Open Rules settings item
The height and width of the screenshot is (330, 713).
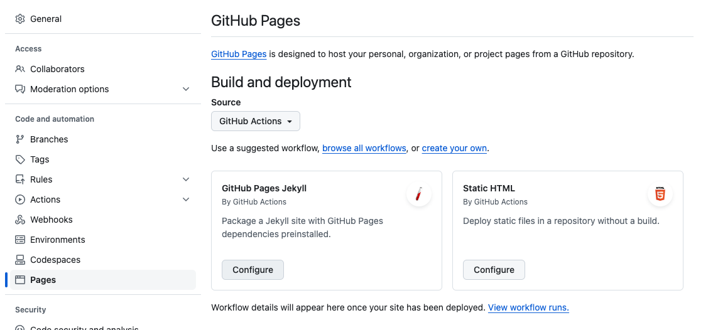[x=103, y=179]
